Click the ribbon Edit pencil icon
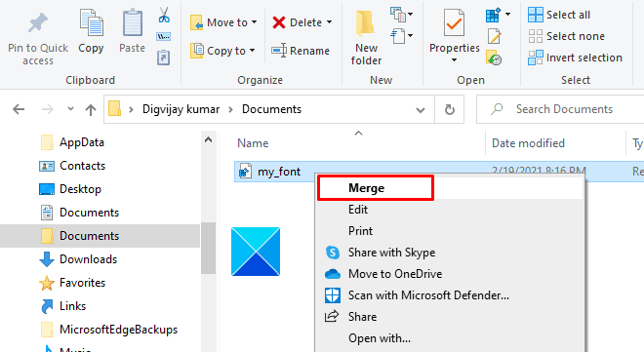This screenshot has height=352, width=644. point(494,36)
